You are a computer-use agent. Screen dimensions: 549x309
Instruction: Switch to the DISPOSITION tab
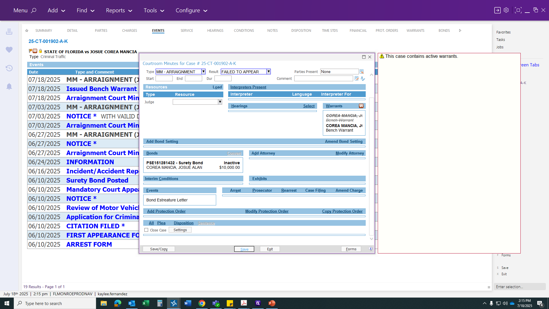point(301,31)
